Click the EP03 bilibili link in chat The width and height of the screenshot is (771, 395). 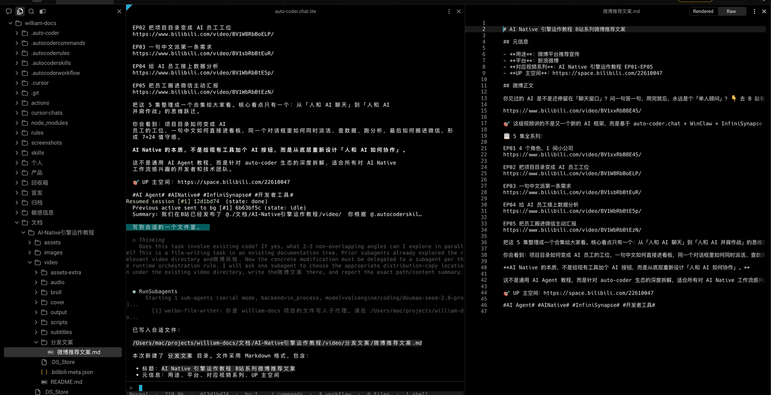tap(203, 53)
